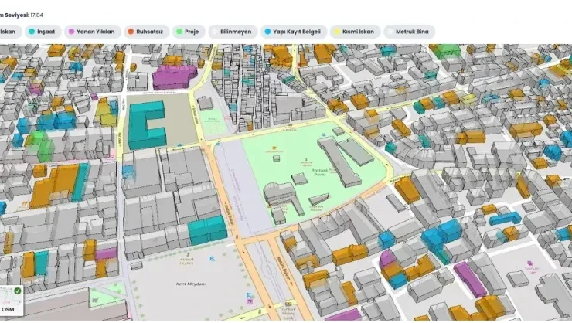Click the monument icon inside Atatürk Parkı
Viewport: 572px width, 323px height.
pos(305,158)
